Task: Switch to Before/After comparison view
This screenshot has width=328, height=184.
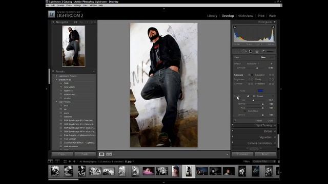Action: coord(109,154)
